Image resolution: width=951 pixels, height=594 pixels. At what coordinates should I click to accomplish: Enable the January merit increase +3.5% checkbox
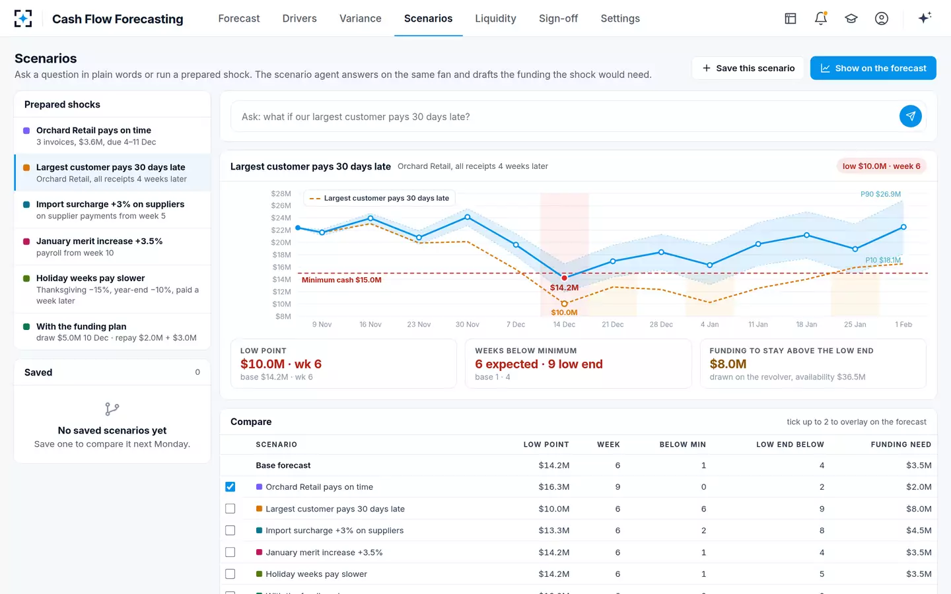230,552
